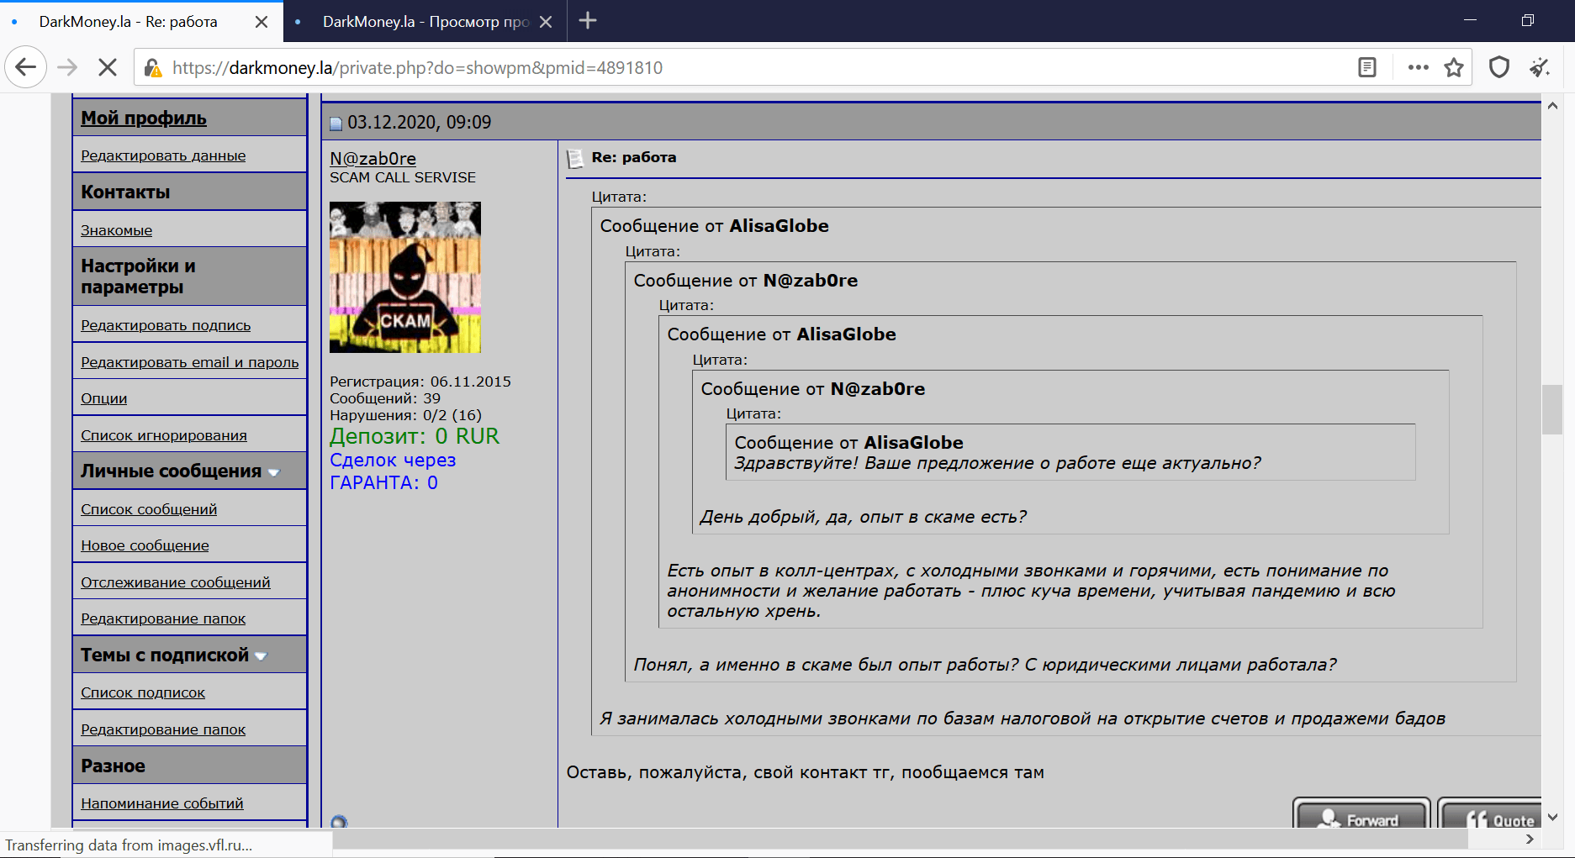The image size is (1575, 858).
Task: Open page actions three-dots menu
Action: coord(1418,68)
